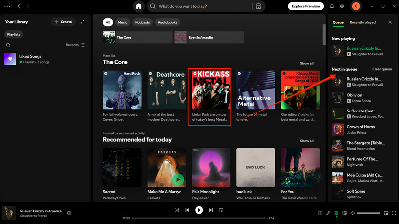Click Show all for The Core section
The image size is (399, 224).
(307, 63)
